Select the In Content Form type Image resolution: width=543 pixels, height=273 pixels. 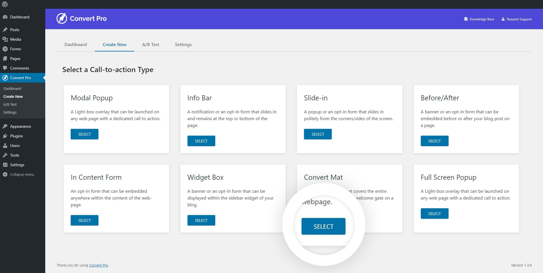click(85, 220)
